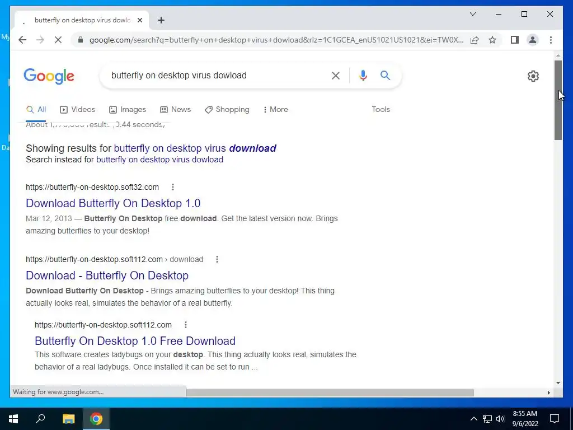The width and height of the screenshot is (573, 430).
Task: Click the scroll right arrow
Action: 548,392
